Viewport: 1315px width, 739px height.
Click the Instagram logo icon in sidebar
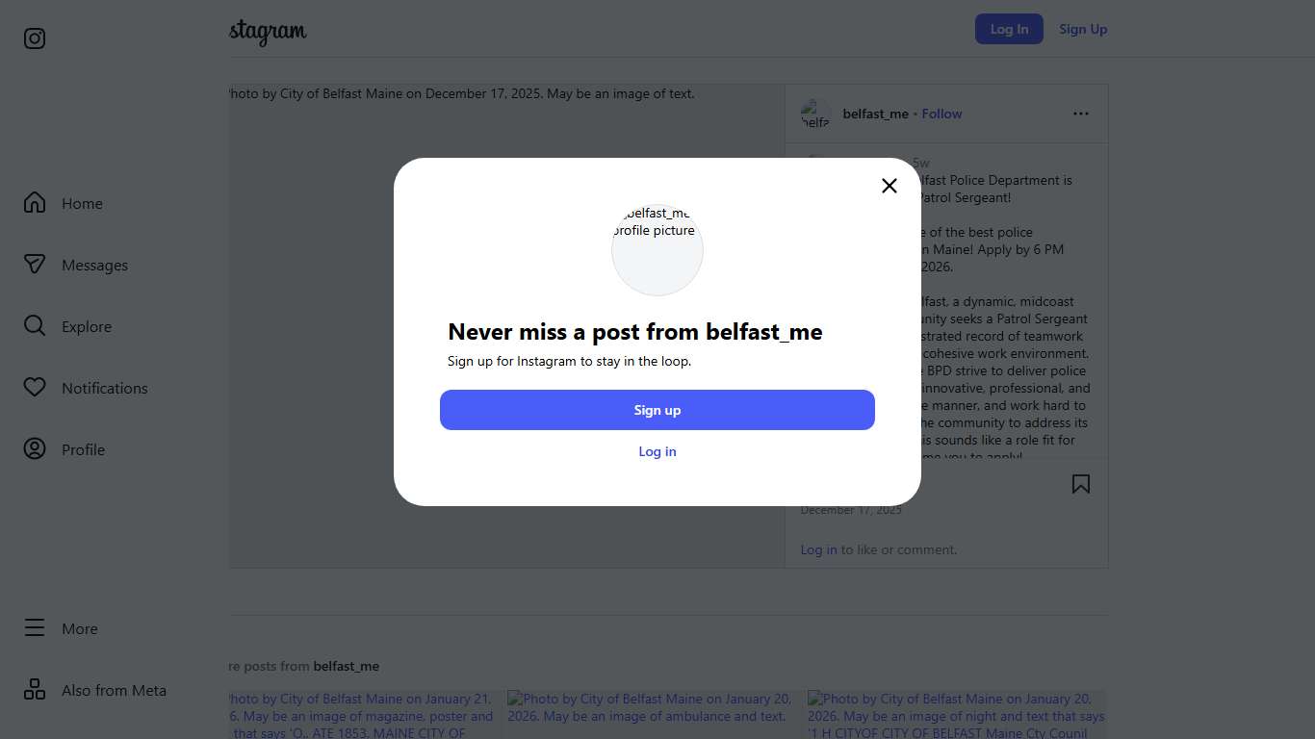click(x=35, y=38)
